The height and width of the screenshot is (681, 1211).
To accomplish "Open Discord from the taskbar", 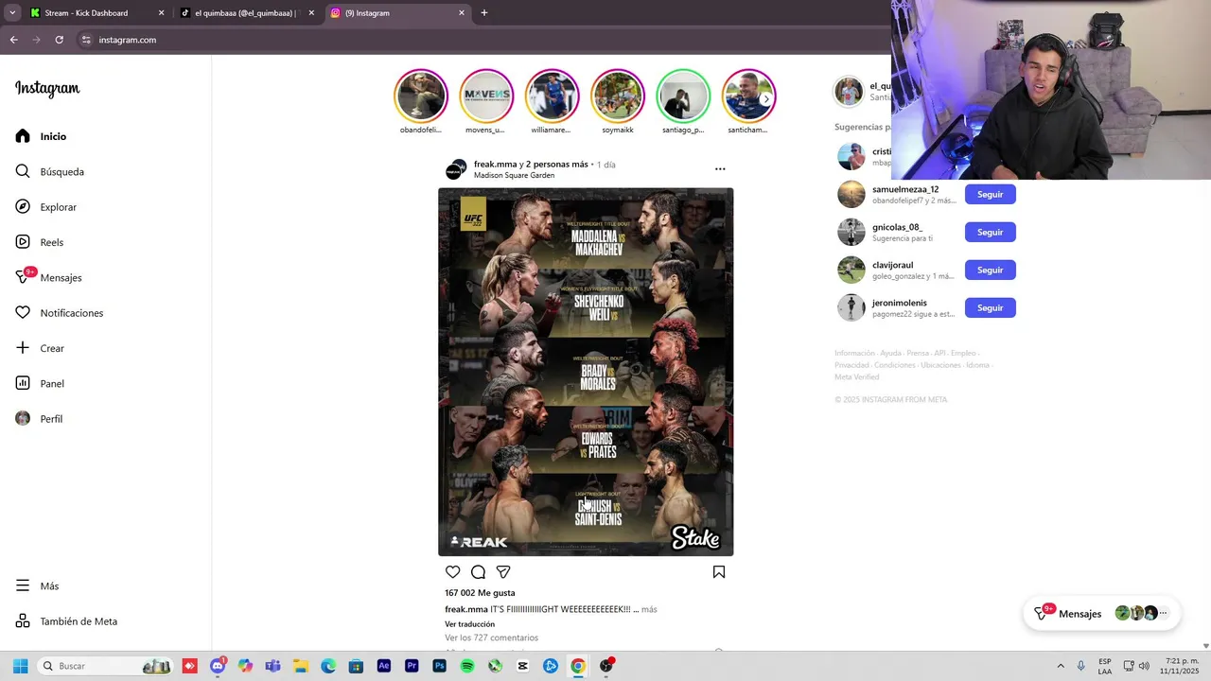I will click(x=218, y=666).
